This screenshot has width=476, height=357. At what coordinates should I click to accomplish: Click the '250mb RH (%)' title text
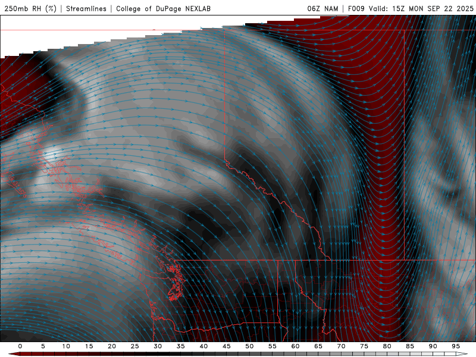31,8
